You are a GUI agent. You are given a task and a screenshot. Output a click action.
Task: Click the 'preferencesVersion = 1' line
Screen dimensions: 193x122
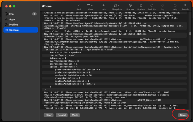click(63, 64)
